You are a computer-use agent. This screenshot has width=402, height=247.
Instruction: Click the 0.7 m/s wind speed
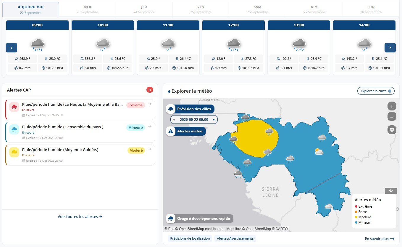click(x=22, y=68)
